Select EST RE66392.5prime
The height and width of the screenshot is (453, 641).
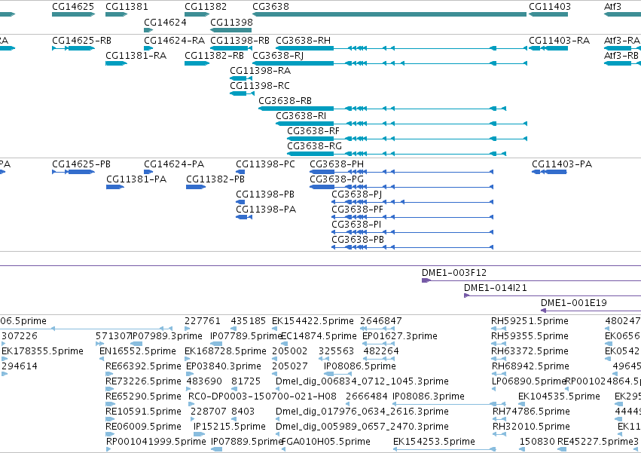[x=143, y=366]
